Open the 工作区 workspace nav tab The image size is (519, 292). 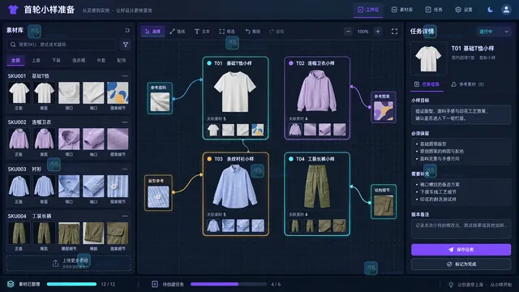click(368, 10)
